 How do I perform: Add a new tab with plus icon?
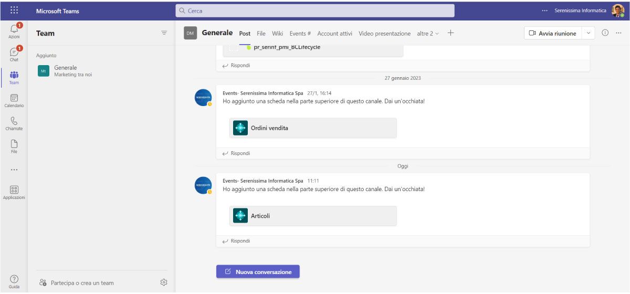pyautogui.click(x=450, y=33)
